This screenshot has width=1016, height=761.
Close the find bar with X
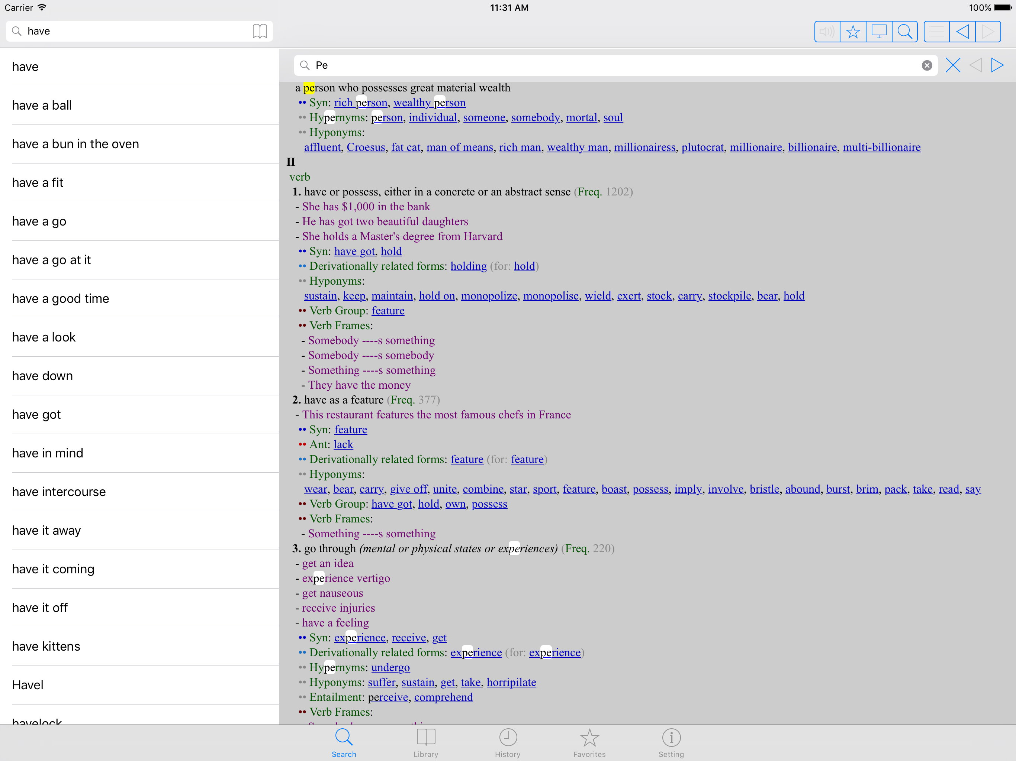(953, 66)
